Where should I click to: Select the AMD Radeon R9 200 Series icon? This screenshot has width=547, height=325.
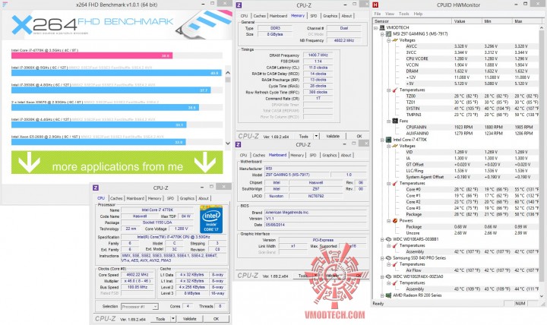[388, 295]
